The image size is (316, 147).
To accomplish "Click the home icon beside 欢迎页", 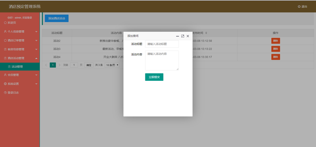I will point(5,23).
